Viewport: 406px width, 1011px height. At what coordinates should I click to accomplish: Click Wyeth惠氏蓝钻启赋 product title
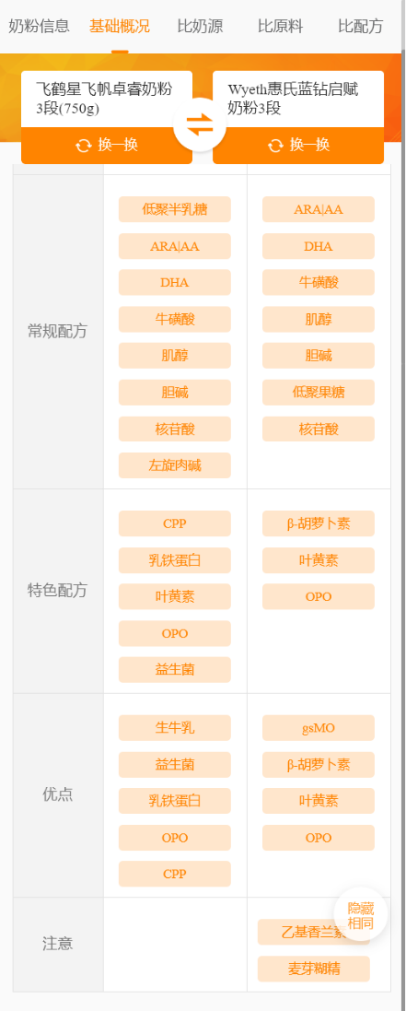(x=293, y=98)
